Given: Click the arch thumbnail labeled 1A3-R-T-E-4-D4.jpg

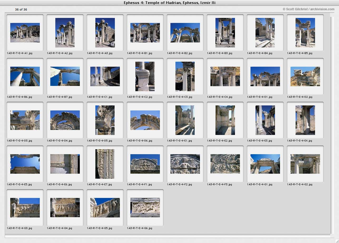Looking at the screenshot, I should (65, 120).
